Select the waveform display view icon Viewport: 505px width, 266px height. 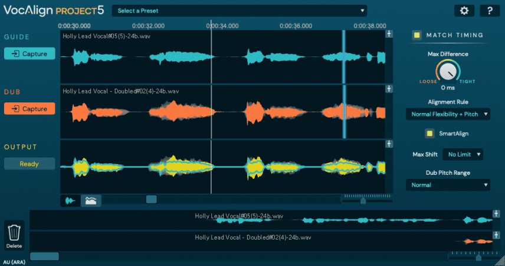pos(71,201)
